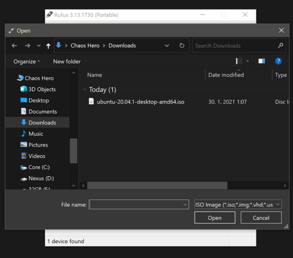Screen dimensions: 293x258
Task: Select Downloads in the address path
Action: coord(122,45)
